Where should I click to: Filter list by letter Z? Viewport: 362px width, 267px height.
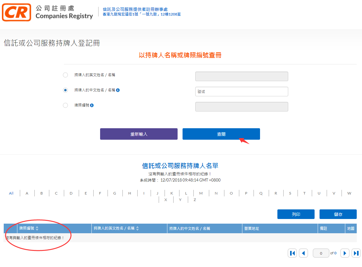coord(195,200)
